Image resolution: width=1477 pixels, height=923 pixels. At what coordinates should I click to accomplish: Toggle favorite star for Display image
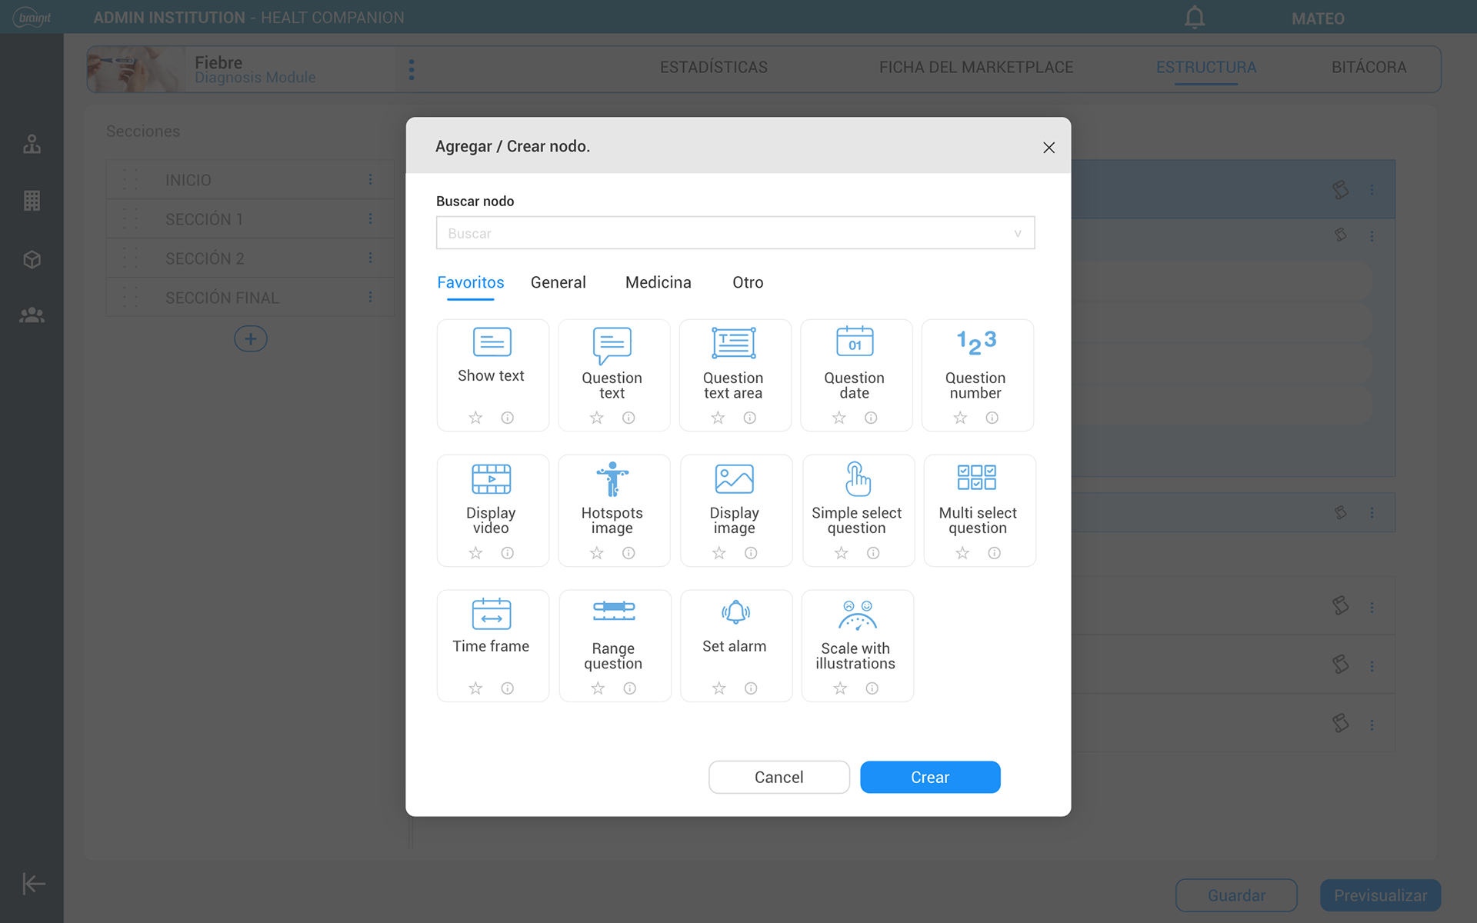click(718, 553)
